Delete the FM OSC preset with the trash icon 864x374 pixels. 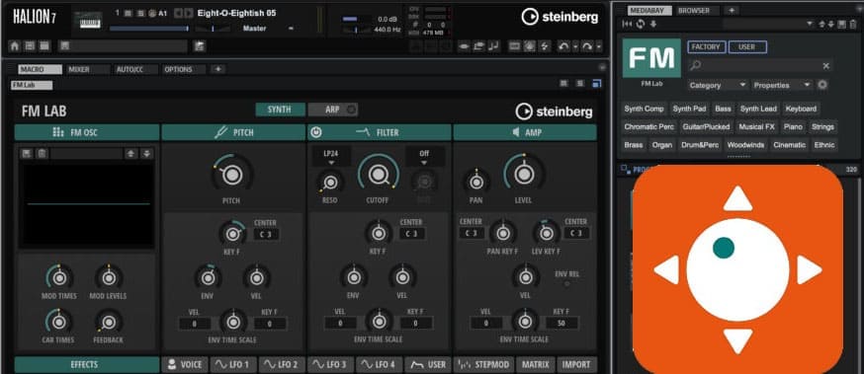coord(41,154)
